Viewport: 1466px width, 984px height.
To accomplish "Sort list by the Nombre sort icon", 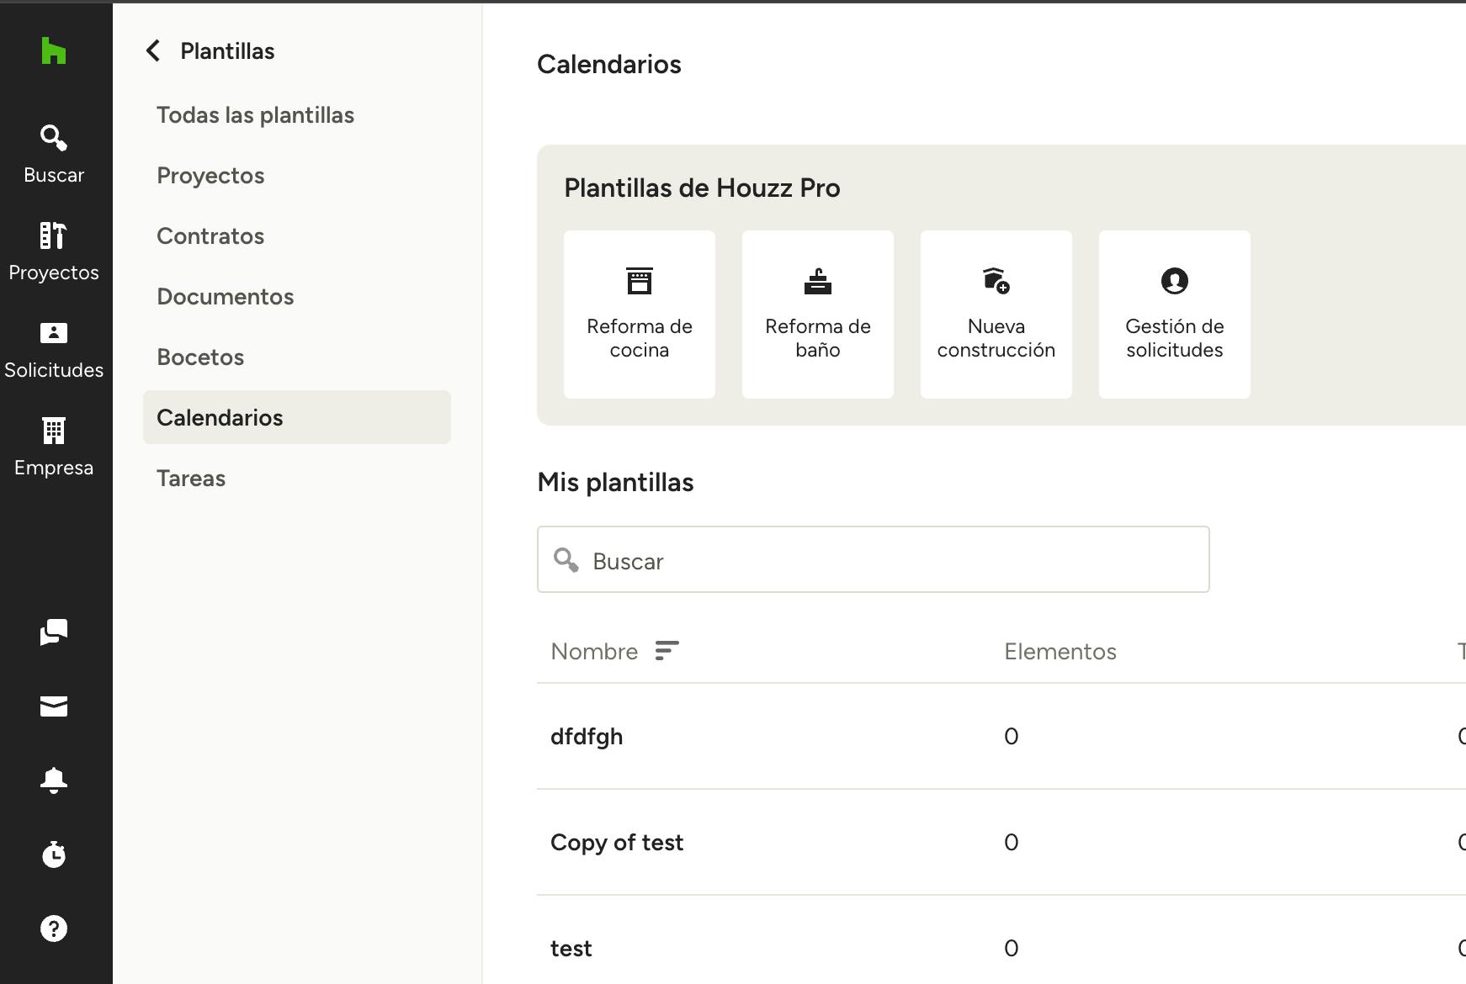I will [667, 651].
